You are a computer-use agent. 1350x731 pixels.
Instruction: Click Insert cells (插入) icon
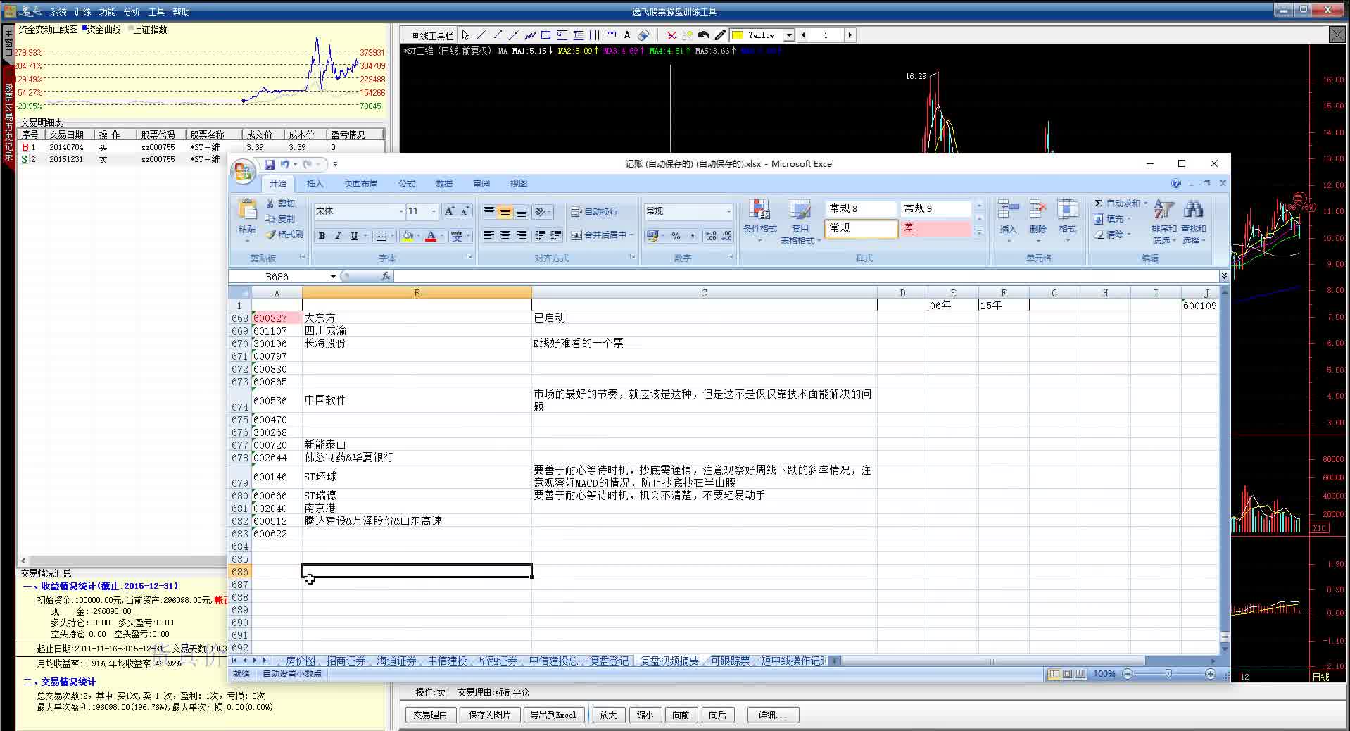[x=1008, y=220]
